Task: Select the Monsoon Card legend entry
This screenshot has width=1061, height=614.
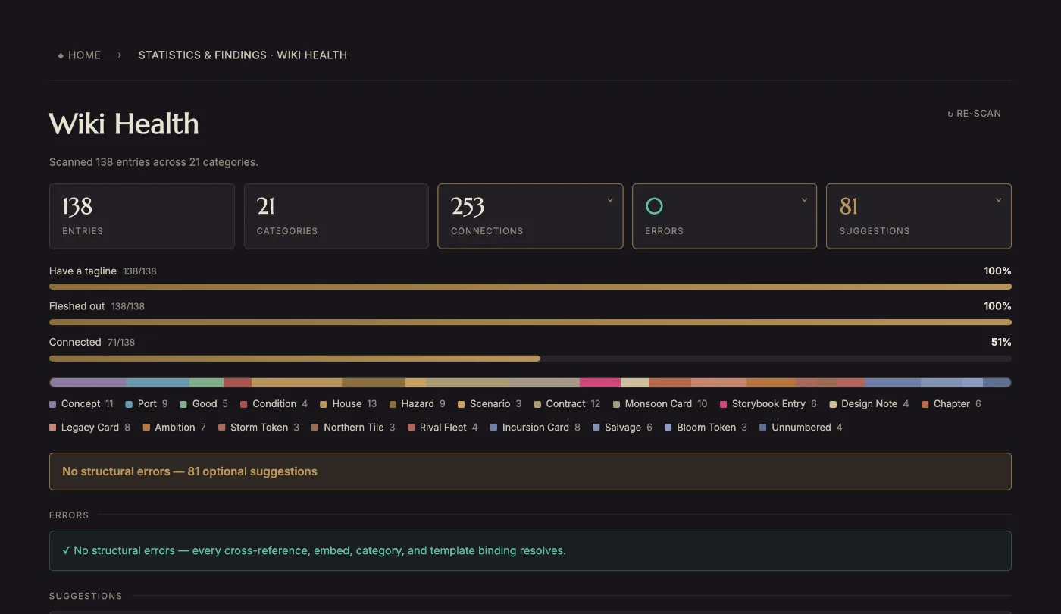Action: pos(660,404)
